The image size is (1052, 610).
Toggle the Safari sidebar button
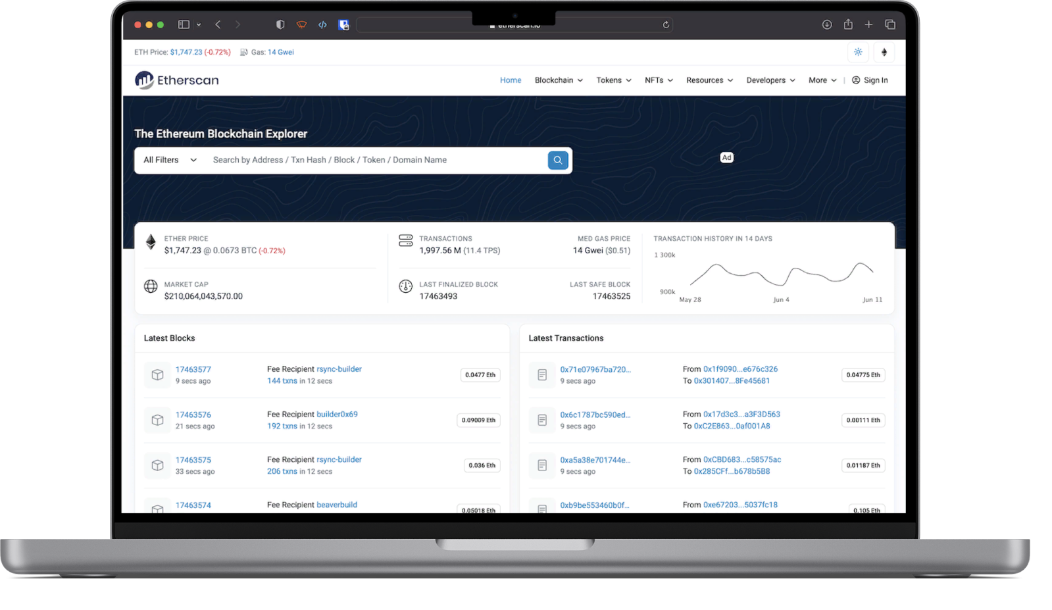point(184,24)
